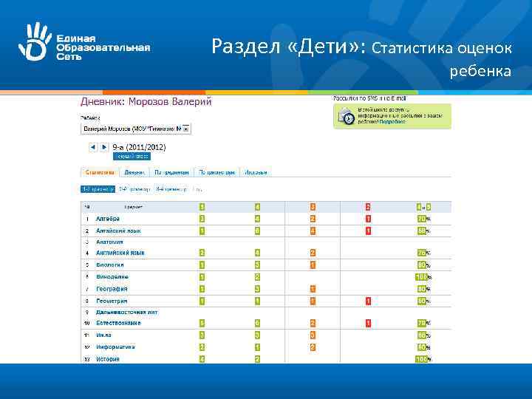The image size is (532, 399).
Task: Select the 1-й триместр period
Action: coord(98,189)
